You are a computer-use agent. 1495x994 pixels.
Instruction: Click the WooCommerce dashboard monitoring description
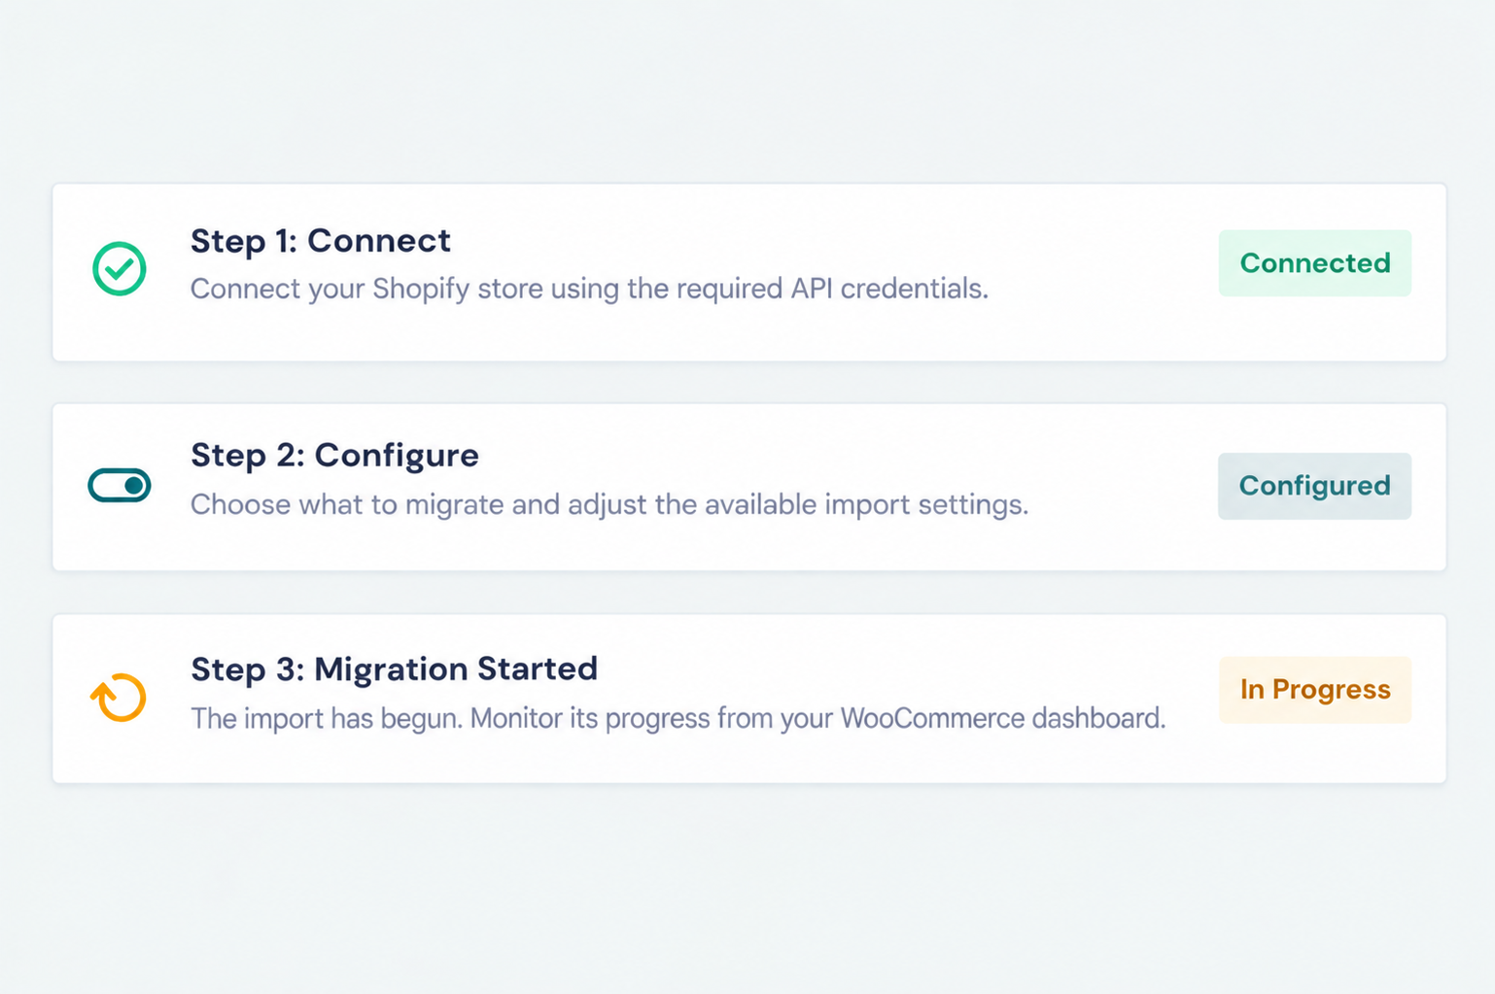tap(678, 719)
